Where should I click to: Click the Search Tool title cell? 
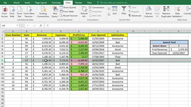tap(169, 42)
